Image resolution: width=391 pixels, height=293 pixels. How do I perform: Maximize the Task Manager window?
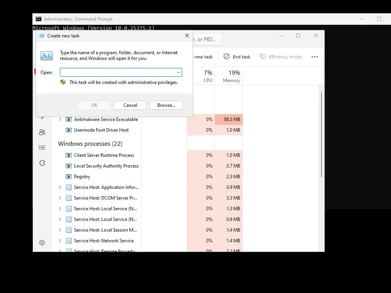298,35
